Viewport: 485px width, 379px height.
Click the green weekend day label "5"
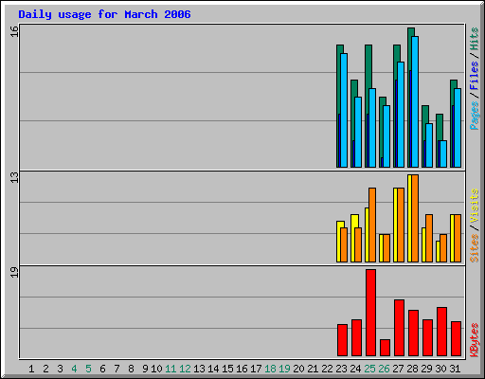88,369
